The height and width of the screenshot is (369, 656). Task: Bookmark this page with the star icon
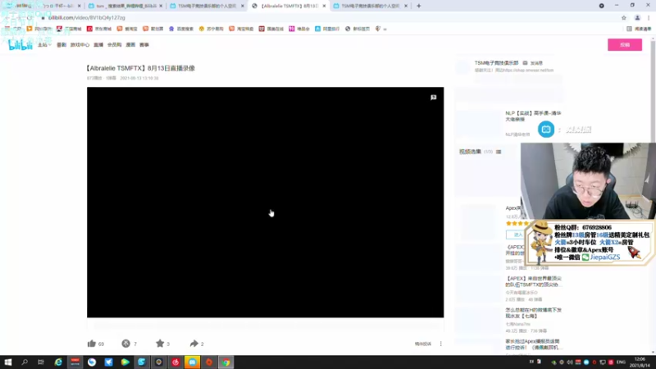624,17
